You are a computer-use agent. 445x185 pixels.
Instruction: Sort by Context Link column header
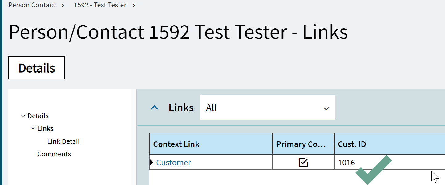click(211, 144)
